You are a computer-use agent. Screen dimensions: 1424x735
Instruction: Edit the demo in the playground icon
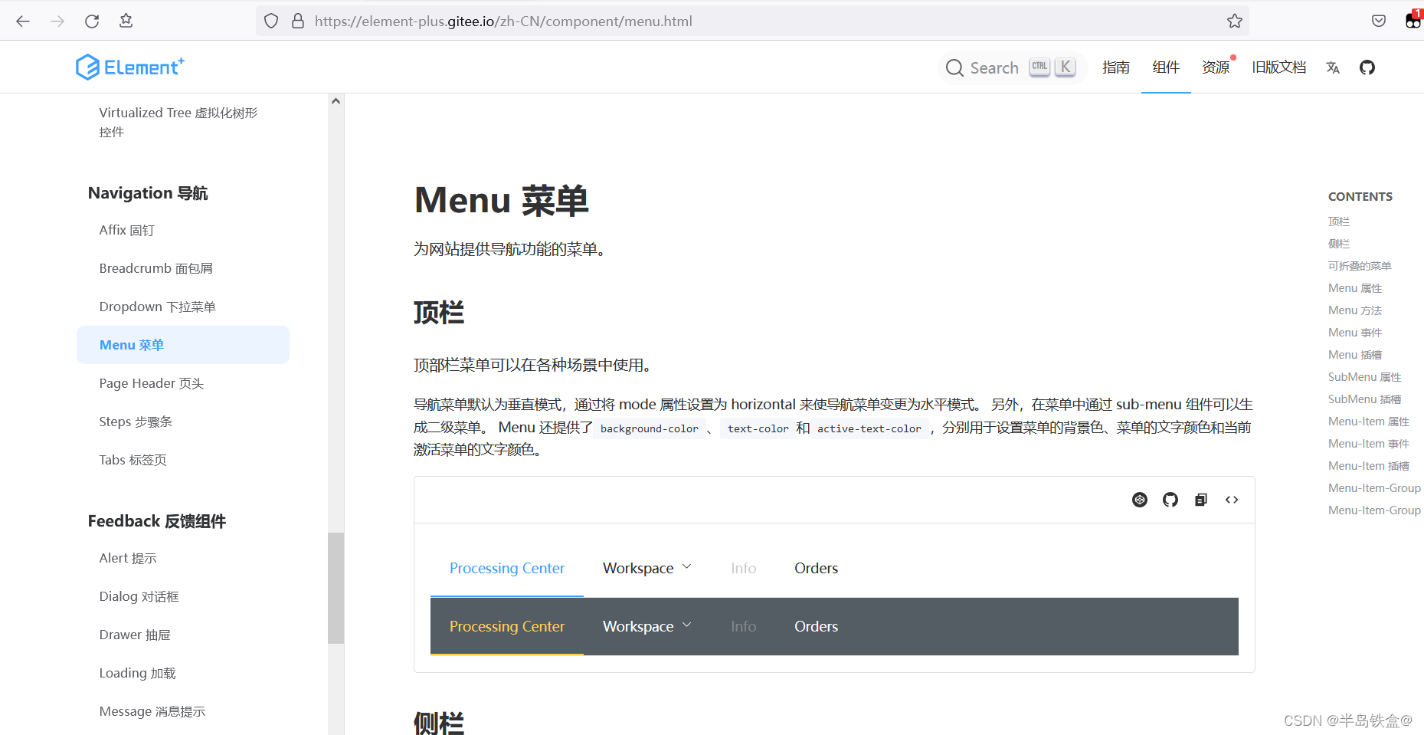pos(1140,500)
